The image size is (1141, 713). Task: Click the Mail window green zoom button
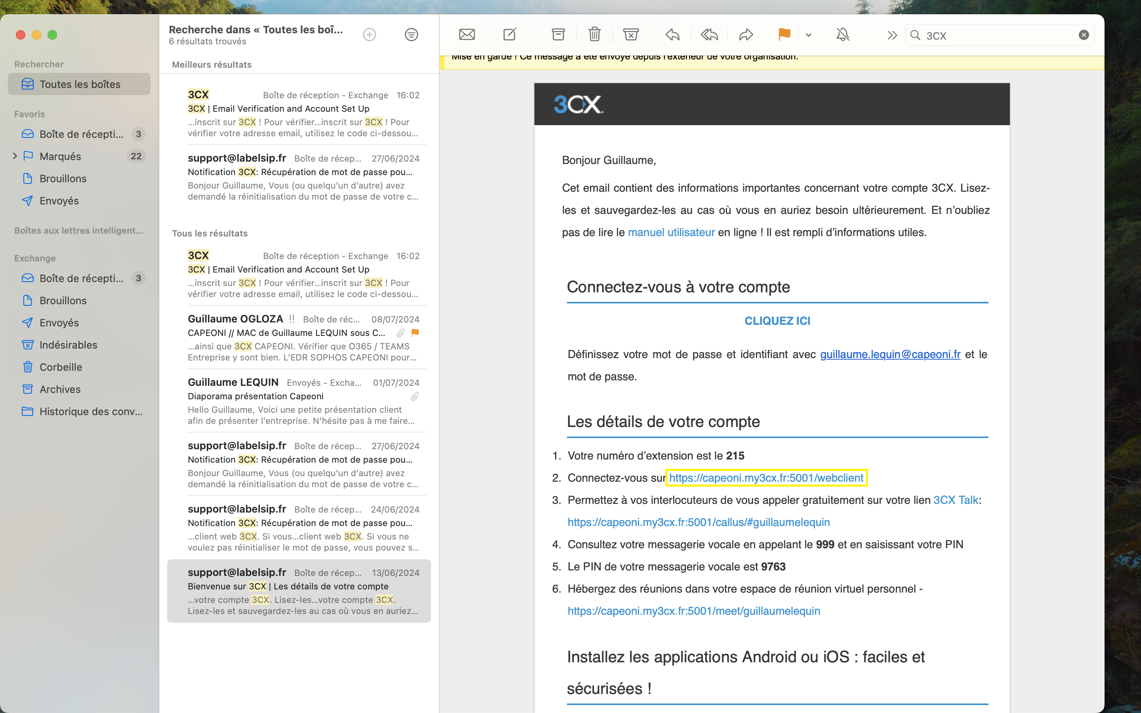(52, 35)
